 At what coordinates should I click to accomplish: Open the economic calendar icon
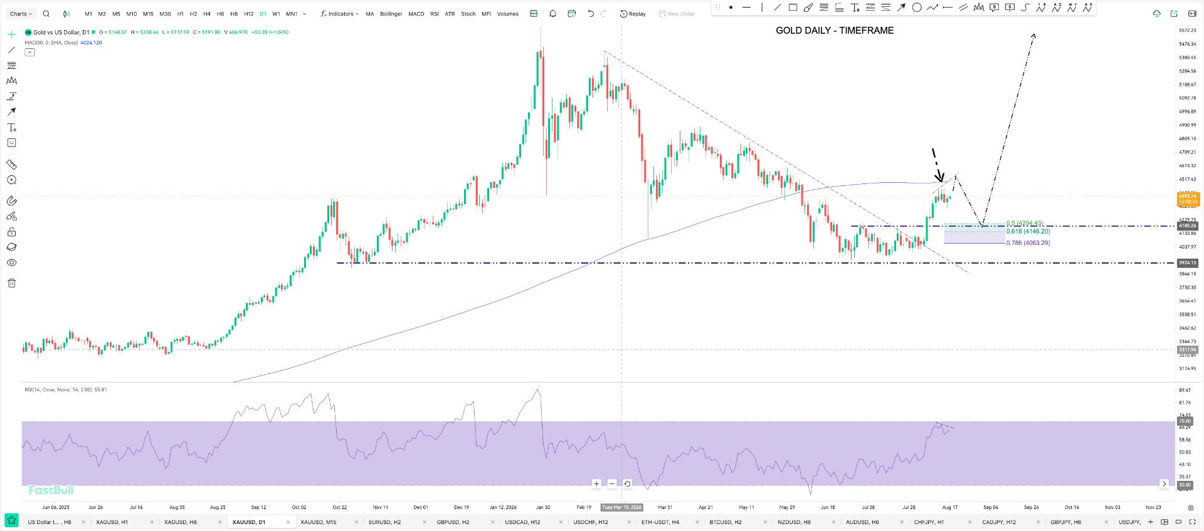(571, 14)
